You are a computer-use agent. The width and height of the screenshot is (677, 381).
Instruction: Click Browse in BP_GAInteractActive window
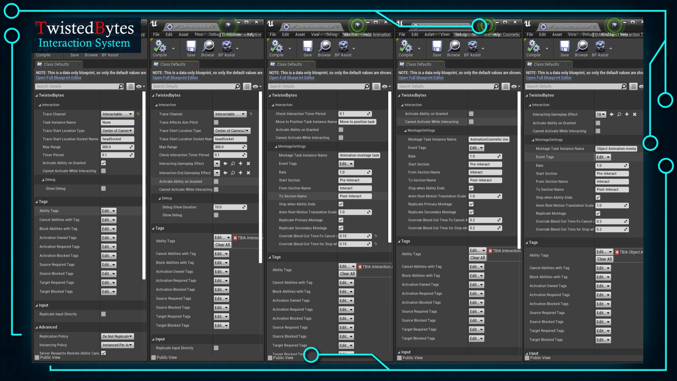(x=208, y=48)
